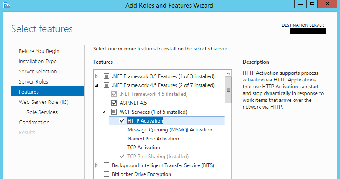
Task: Collapse the WCF Services tree node
Action: [x=104, y=112]
